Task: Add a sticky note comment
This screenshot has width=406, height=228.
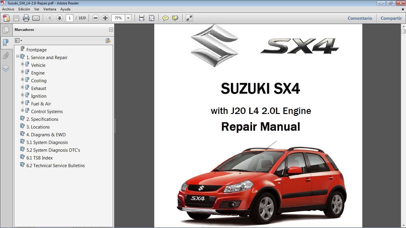Action: (166, 18)
